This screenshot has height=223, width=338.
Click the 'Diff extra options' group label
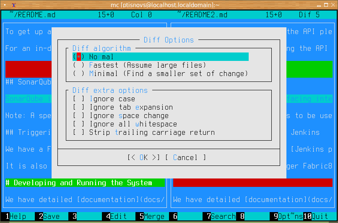point(110,90)
